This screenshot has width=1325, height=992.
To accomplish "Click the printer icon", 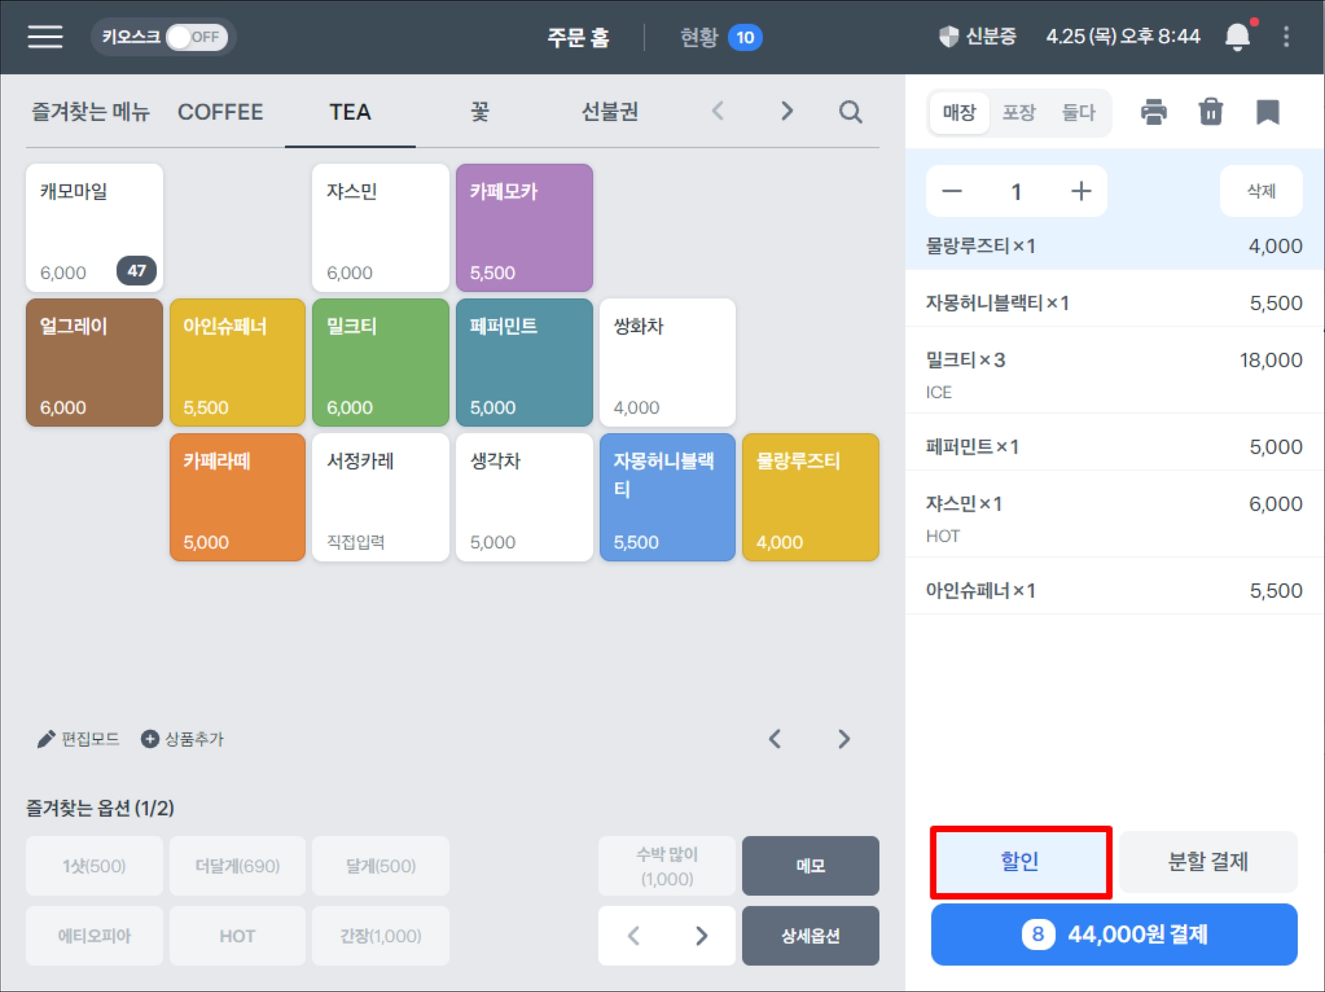I will [x=1154, y=112].
